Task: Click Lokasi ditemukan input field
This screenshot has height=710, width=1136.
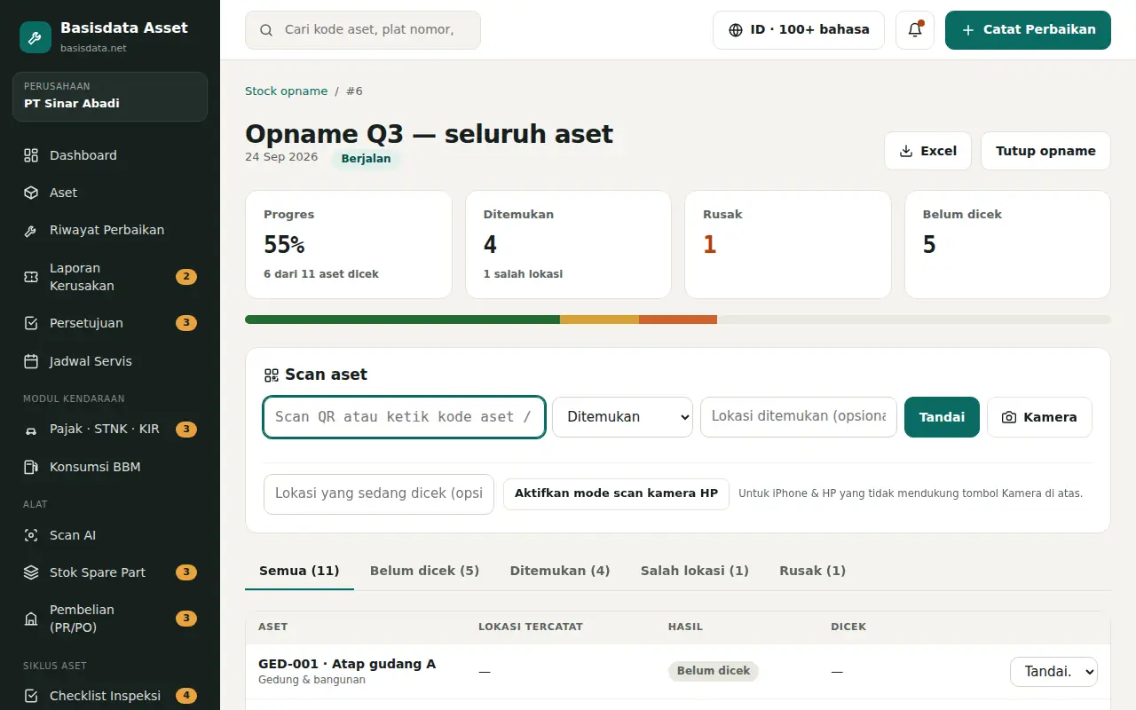Action: coord(799,417)
